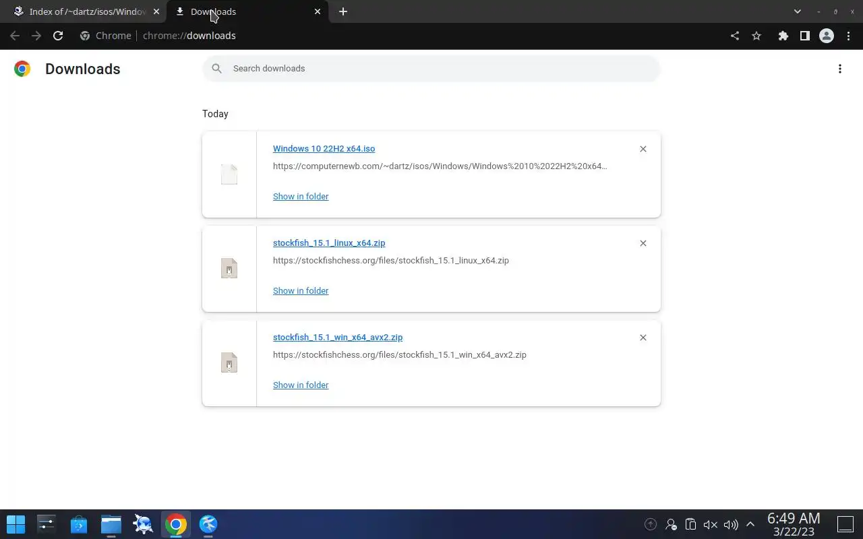Close the Downloads tab
863x539 pixels.
[318, 11]
